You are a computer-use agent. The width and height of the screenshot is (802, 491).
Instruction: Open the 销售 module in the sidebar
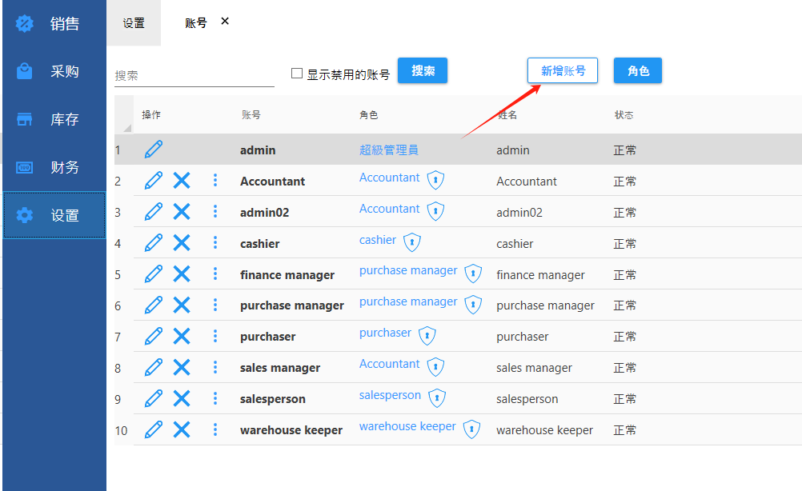pos(54,24)
